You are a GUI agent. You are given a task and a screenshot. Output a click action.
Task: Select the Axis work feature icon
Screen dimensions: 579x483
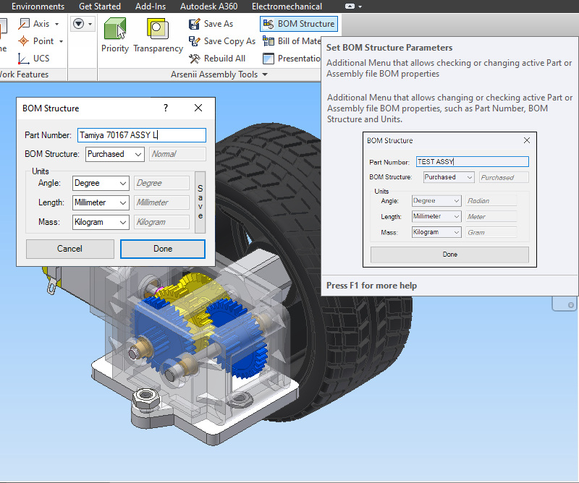pos(24,24)
